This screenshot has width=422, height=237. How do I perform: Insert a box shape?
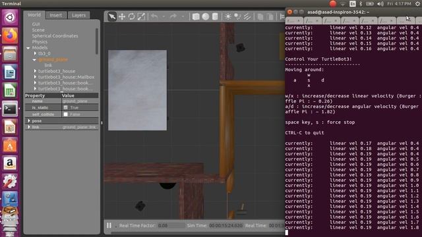click(196, 16)
